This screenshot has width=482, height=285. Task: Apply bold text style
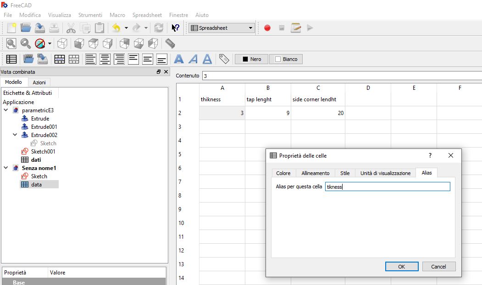179,59
